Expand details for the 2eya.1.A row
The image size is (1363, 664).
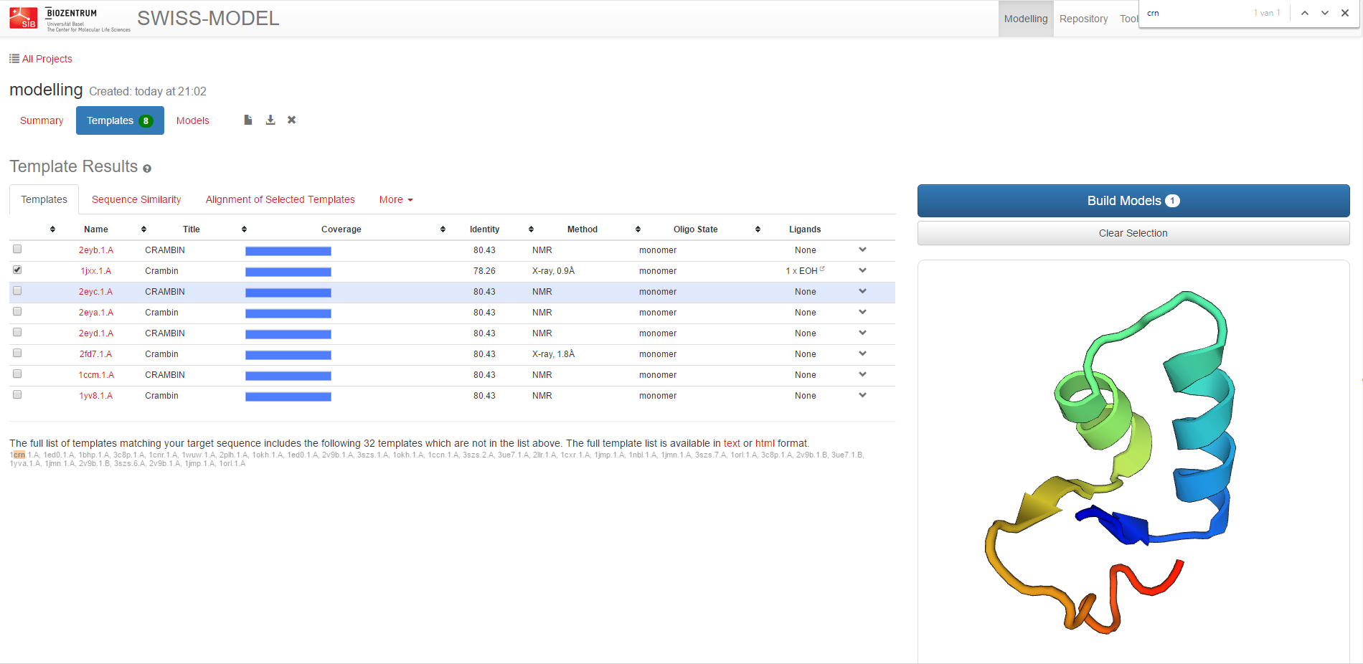[x=862, y=312]
